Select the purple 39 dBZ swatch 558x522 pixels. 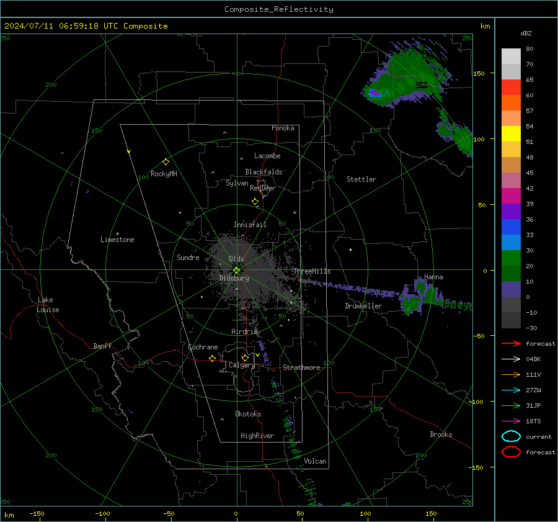[511, 211]
